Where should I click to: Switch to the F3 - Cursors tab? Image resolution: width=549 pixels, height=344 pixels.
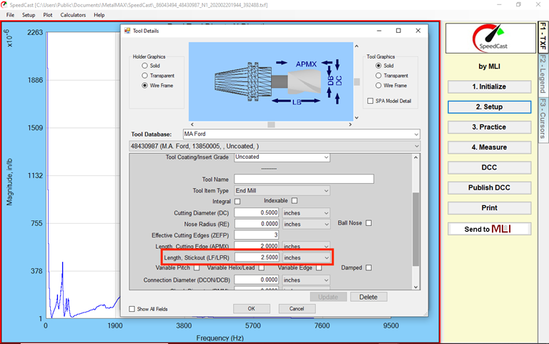(x=543, y=119)
